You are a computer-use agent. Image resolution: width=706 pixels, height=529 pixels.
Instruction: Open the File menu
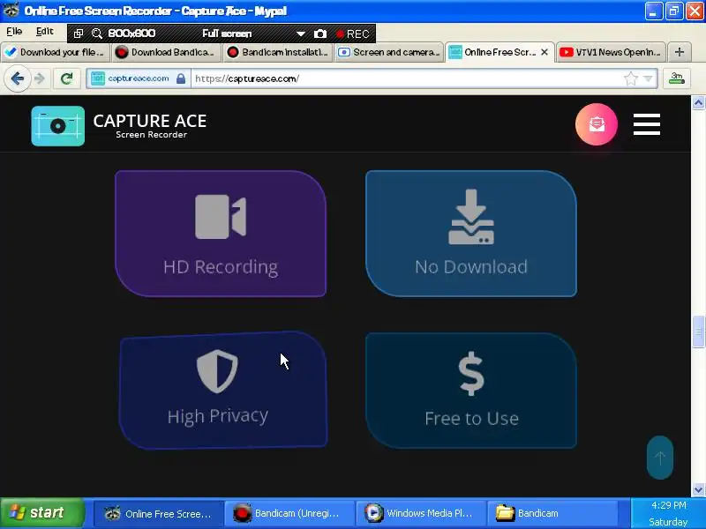[14, 32]
